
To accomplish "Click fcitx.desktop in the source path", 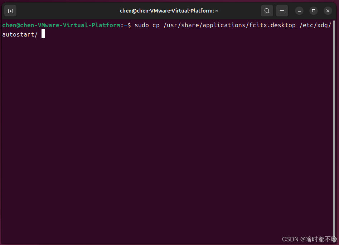I will pyautogui.click(x=272, y=25).
